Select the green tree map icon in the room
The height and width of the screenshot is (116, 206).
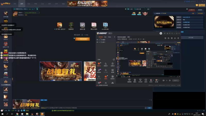(71, 25)
